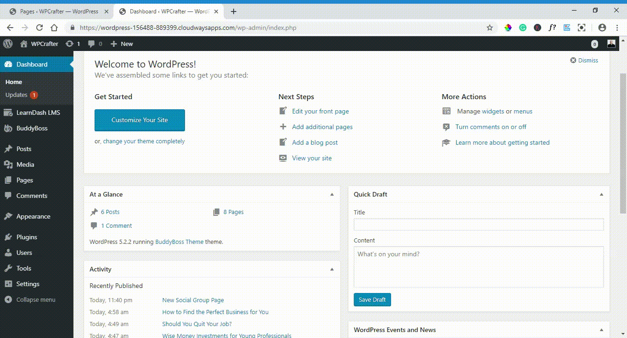Click the Posts pushpin sidebar icon

tap(8, 149)
